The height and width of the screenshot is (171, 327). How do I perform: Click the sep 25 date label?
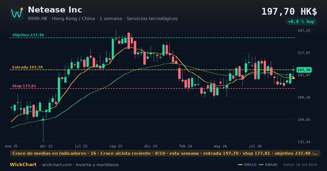coord(116,146)
